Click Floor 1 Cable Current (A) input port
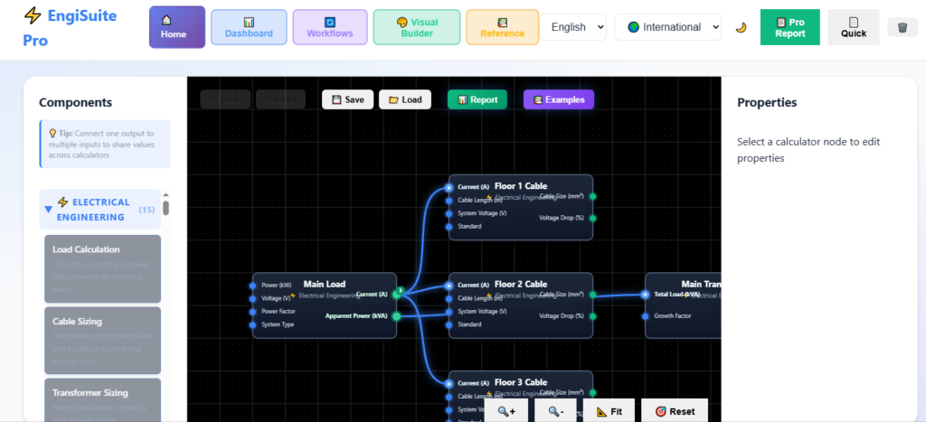Viewport: 926px width, 422px height. click(449, 187)
